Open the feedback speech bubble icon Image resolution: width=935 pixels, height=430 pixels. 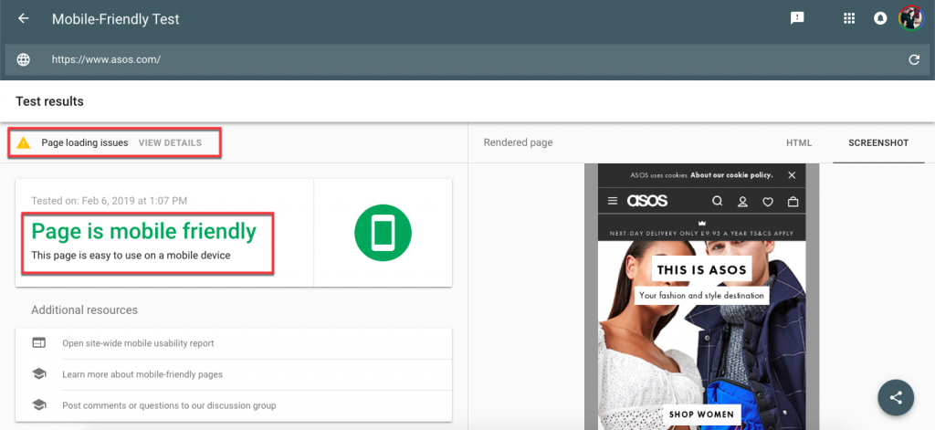tap(797, 18)
